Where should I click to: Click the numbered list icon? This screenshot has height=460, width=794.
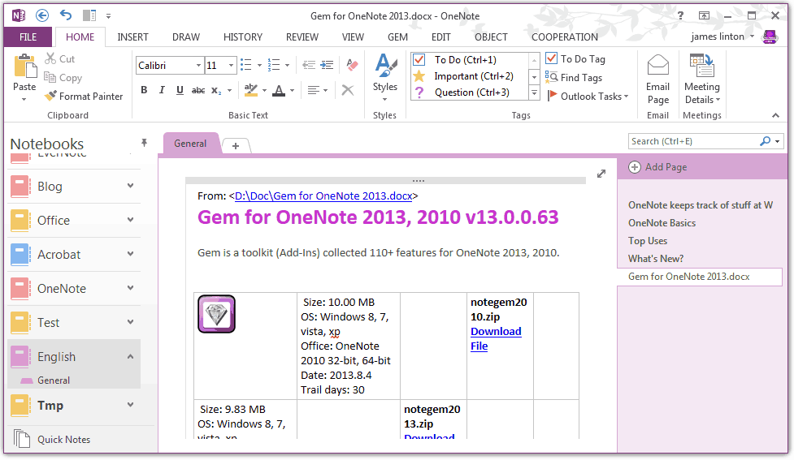(x=274, y=65)
